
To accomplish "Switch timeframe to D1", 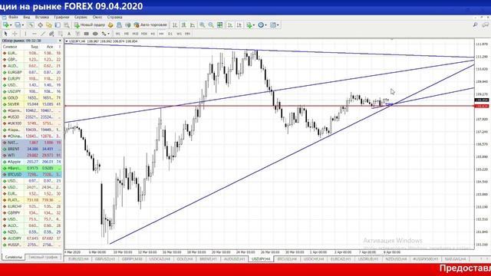I will pyautogui.click(x=170, y=34).
